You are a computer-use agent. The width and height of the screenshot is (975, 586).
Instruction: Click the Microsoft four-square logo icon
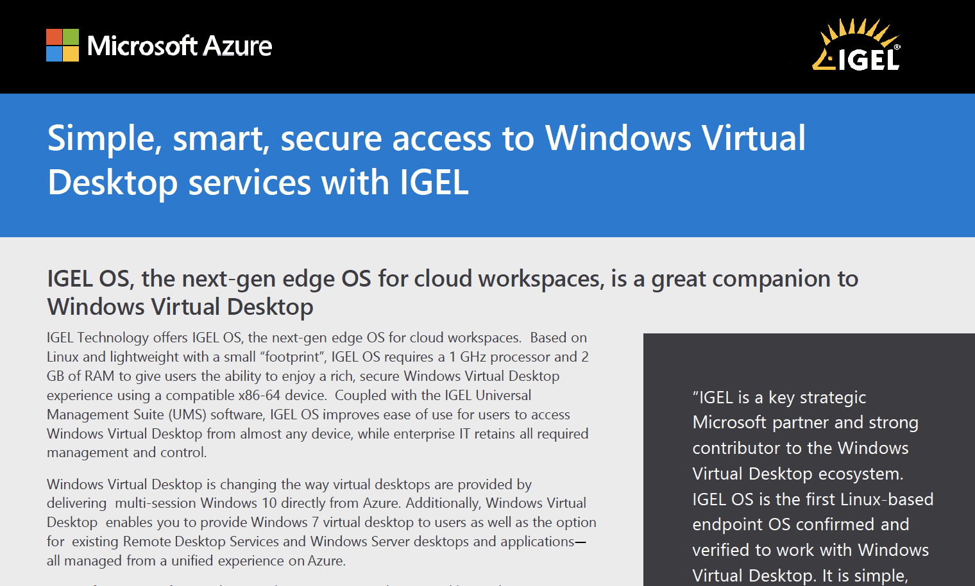(x=62, y=46)
